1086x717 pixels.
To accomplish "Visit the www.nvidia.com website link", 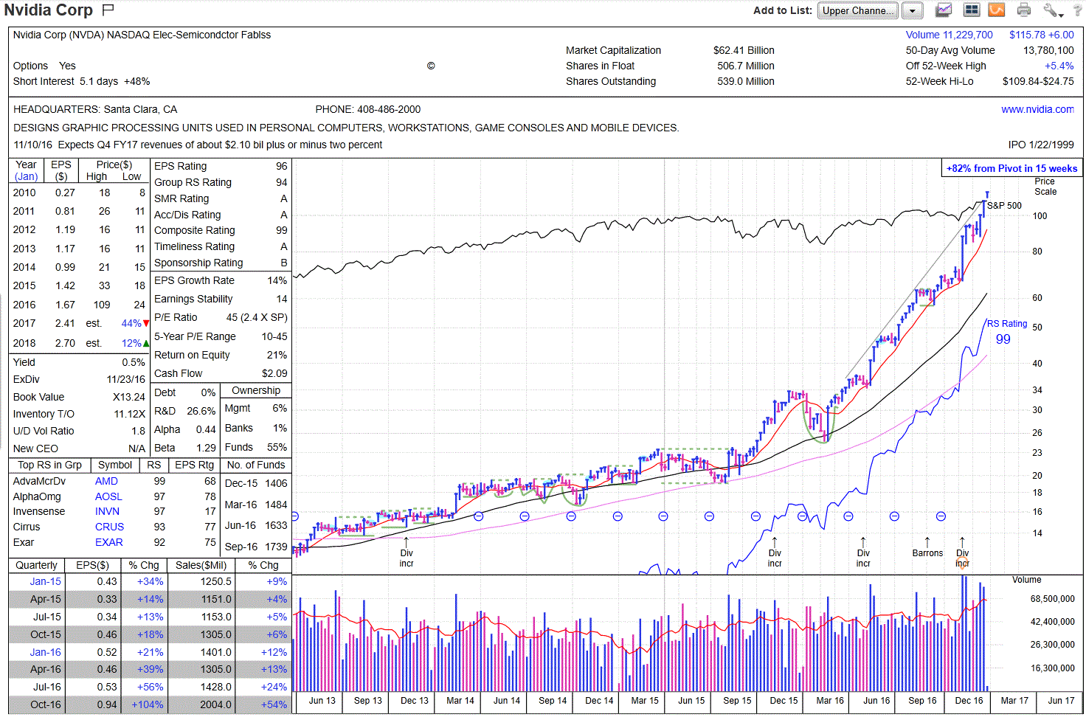I will click(1037, 109).
